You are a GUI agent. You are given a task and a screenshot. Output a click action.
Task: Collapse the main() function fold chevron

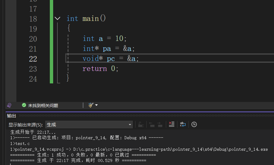coord(57,18)
